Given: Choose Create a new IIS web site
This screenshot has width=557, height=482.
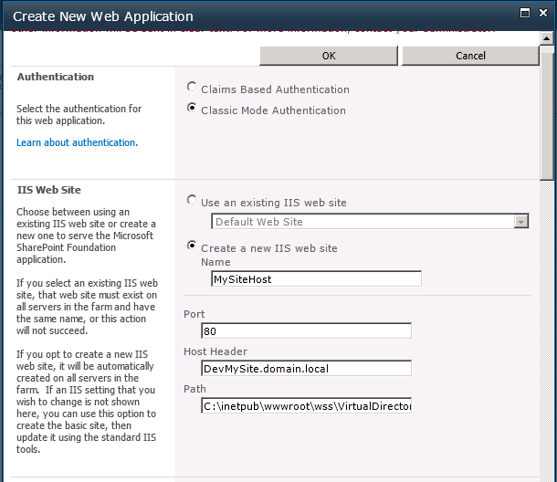Looking at the screenshot, I should (192, 246).
